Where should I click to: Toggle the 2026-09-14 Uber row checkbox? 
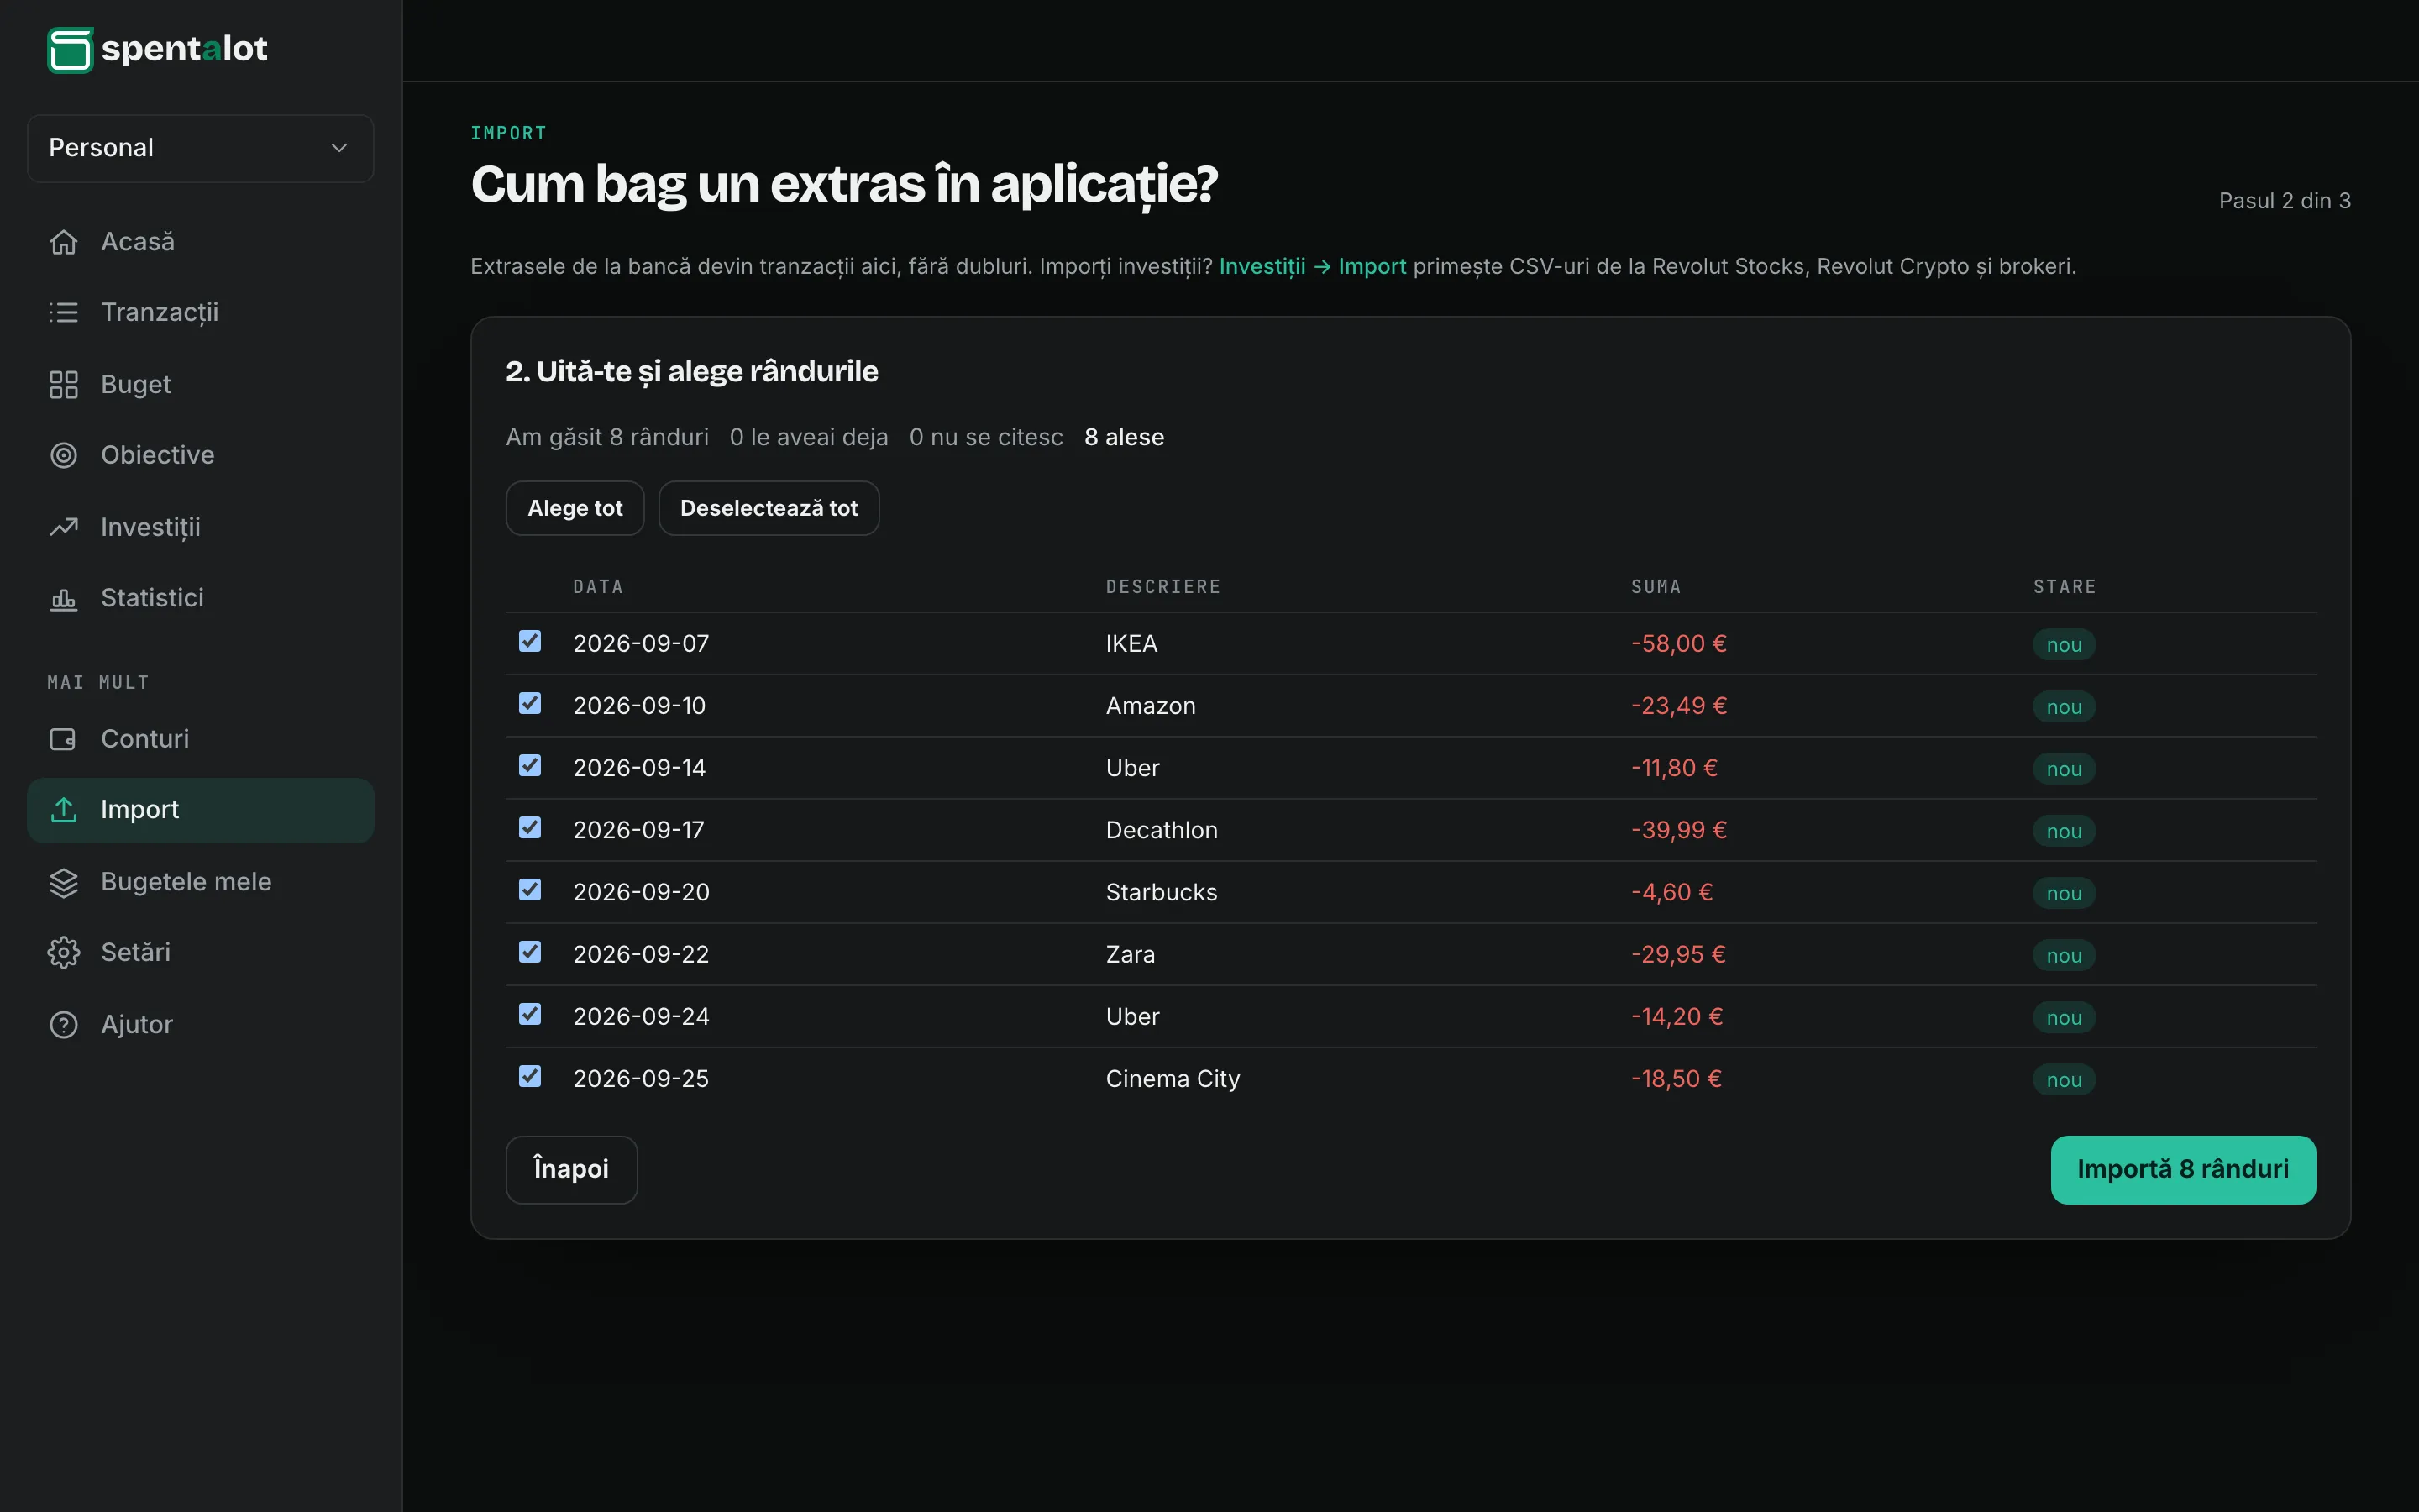[530, 765]
